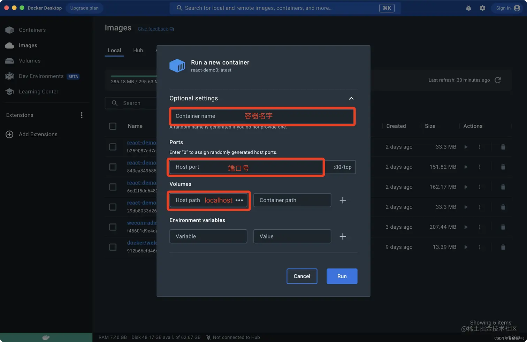The width and height of the screenshot is (527, 342).
Task: Click the 9 days ago cell
Action: 399,247
